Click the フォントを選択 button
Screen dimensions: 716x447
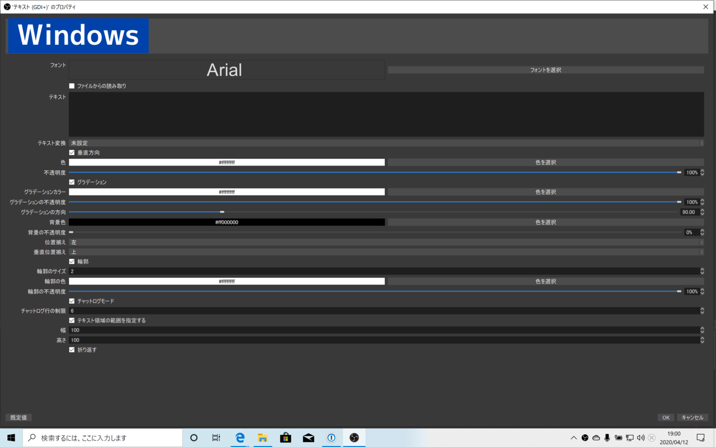pyautogui.click(x=545, y=70)
